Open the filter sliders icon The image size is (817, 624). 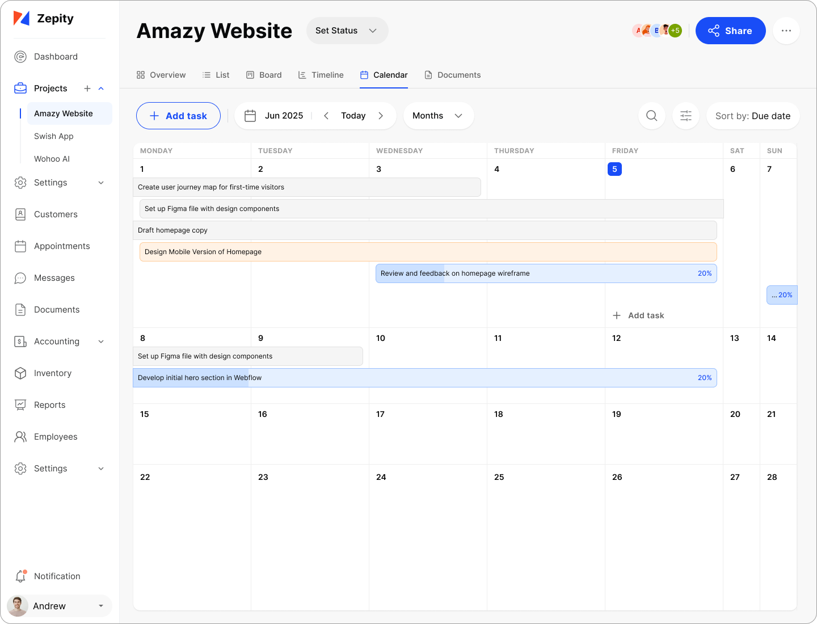(x=685, y=116)
